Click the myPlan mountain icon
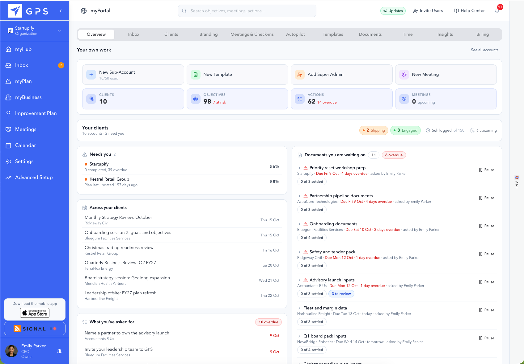The width and height of the screenshot is (524, 364). pos(8,81)
